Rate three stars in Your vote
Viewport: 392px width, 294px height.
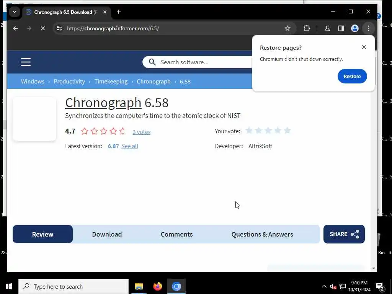(x=268, y=131)
